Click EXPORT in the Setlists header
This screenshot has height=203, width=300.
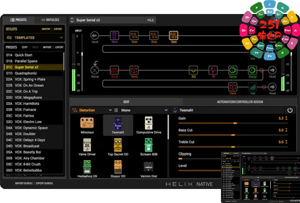58,29
